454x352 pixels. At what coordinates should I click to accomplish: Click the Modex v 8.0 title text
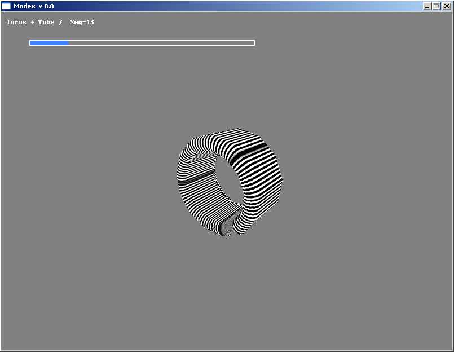coord(33,6)
